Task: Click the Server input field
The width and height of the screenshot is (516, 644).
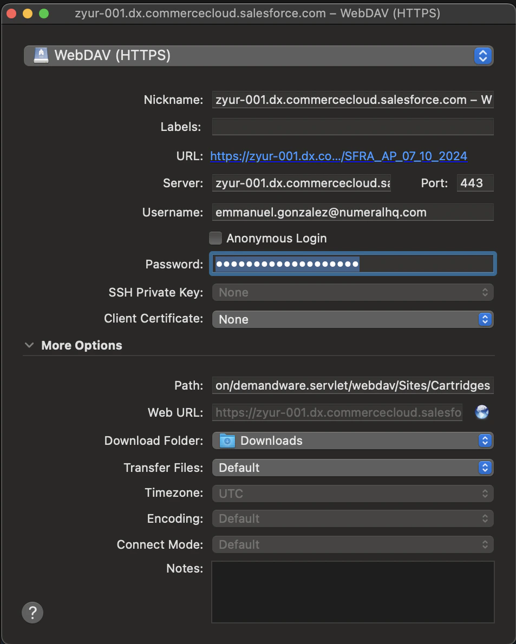Action: tap(301, 183)
